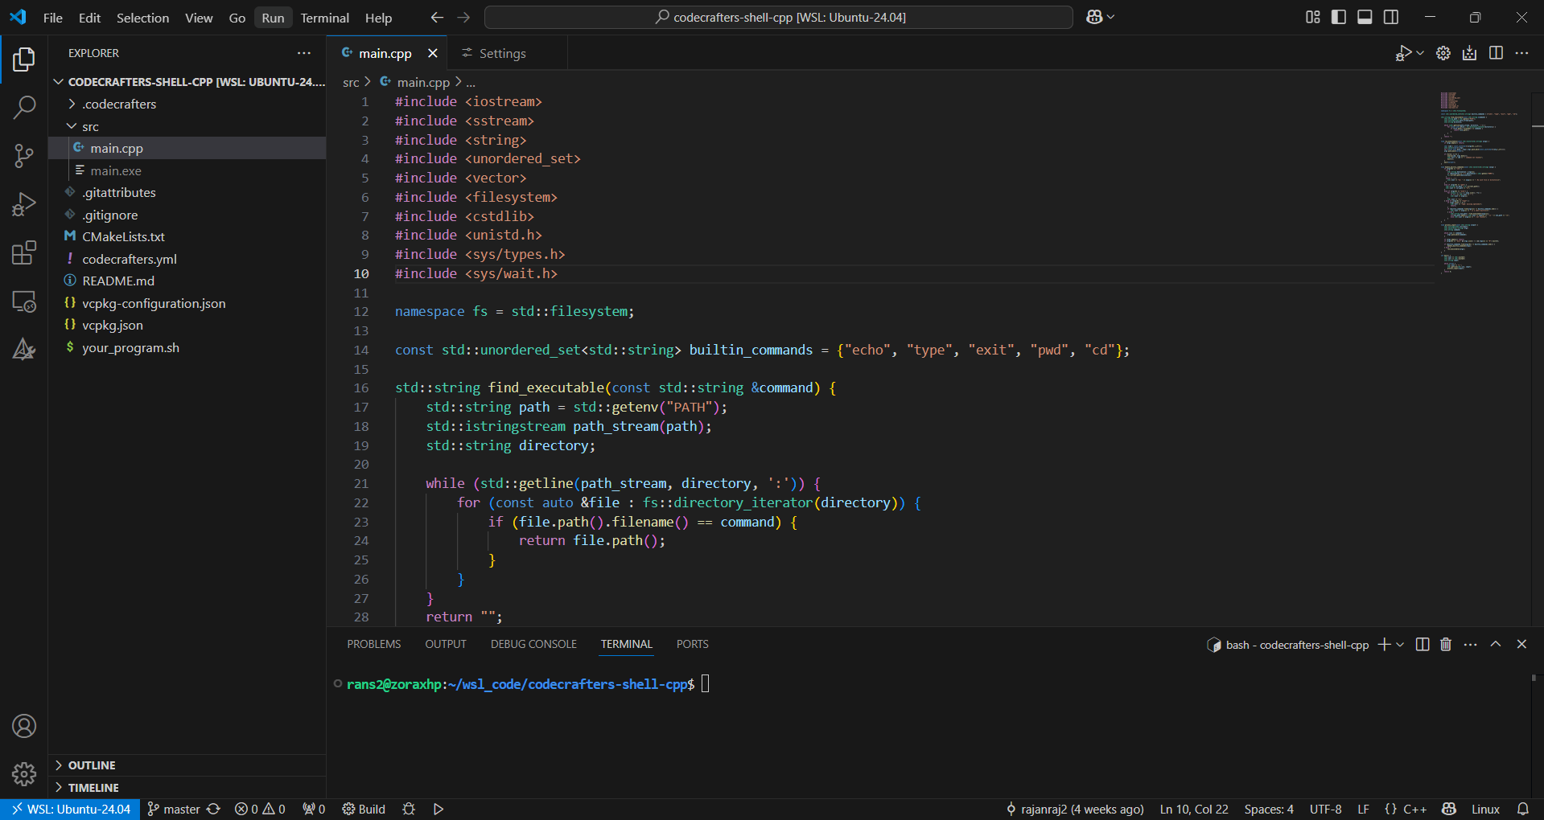Close the main.cpp editor tab
Image resolution: width=1544 pixels, height=820 pixels.
coord(433,53)
